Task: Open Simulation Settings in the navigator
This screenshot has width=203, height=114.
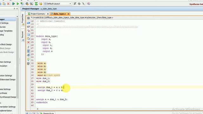Action: click(x=6, y=62)
